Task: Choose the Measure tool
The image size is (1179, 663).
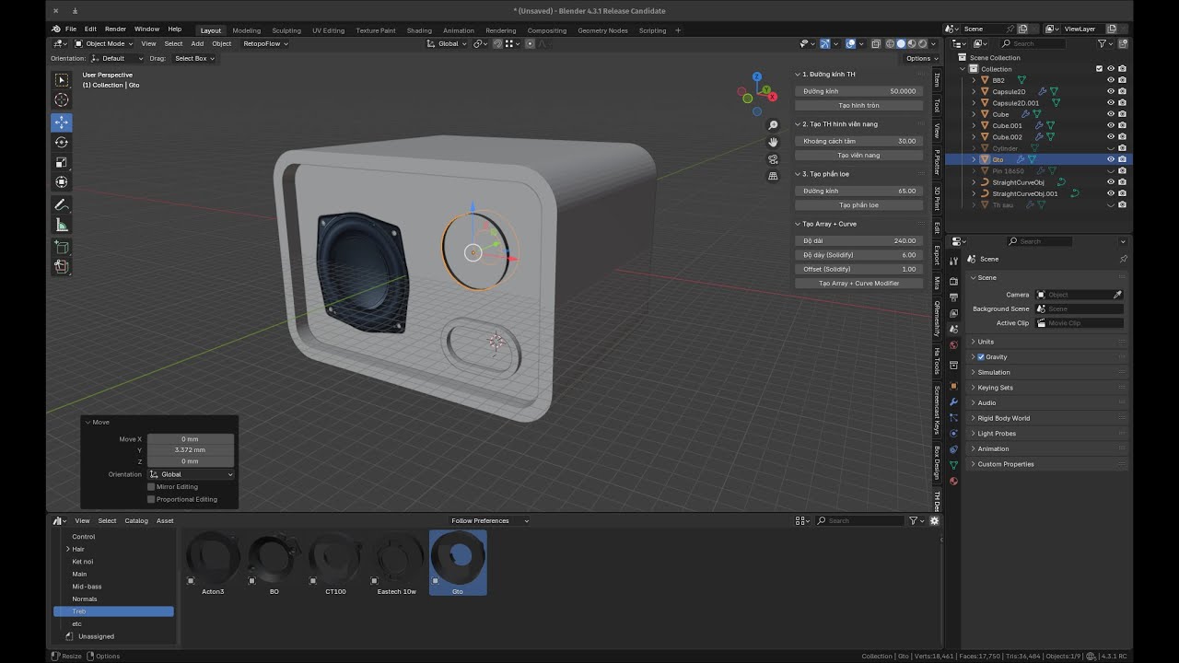Action: pos(62,225)
